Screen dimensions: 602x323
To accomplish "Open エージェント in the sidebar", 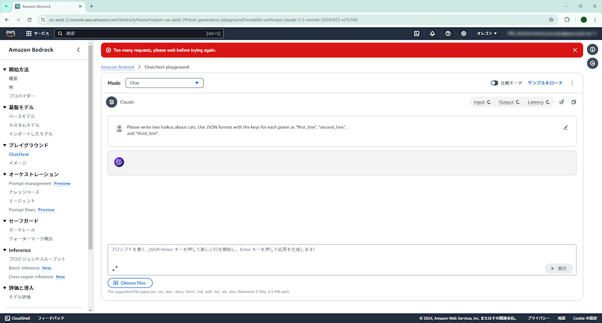I will click(22, 201).
